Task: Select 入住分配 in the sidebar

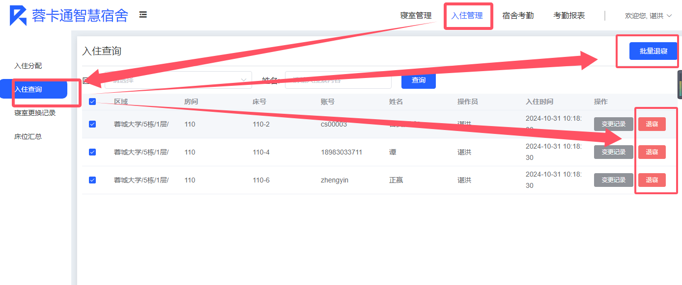Action: point(28,66)
